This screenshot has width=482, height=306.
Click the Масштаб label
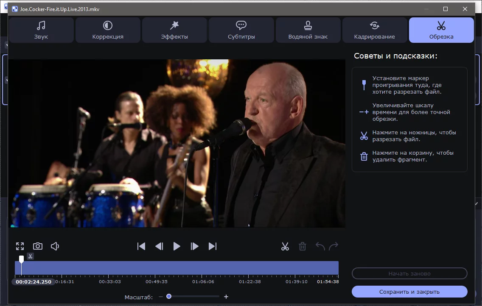pos(139,297)
